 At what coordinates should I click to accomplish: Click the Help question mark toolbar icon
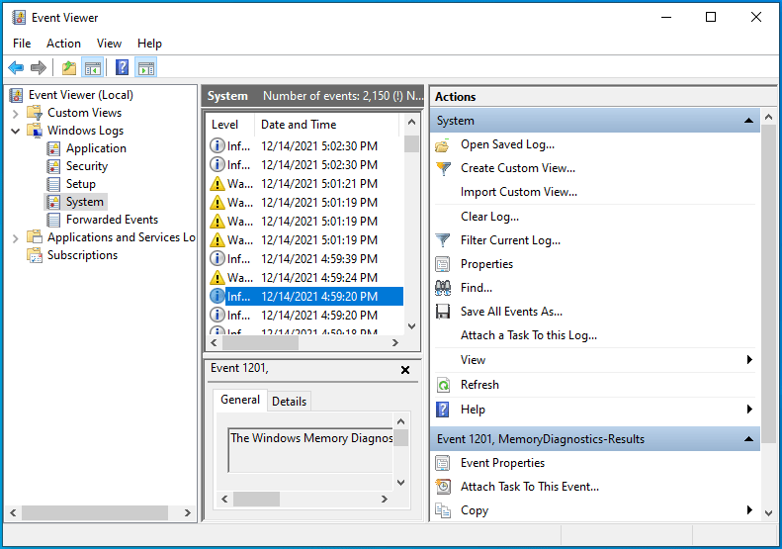click(x=123, y=67)
